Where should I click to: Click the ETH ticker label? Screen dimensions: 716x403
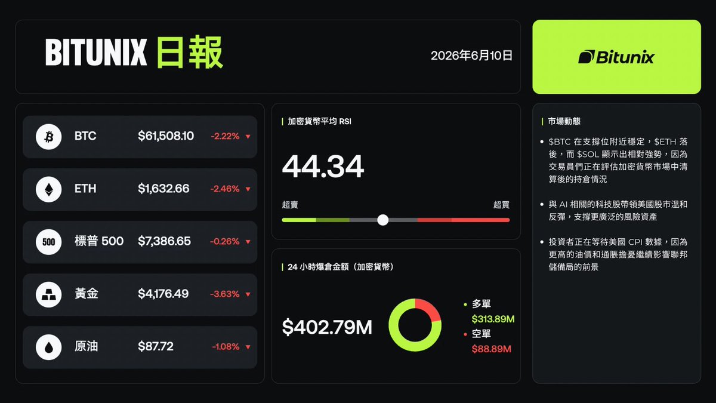pyautogui.click(x=85, y=189)
